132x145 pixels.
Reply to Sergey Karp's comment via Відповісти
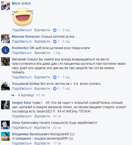click(x=42, y=116)
